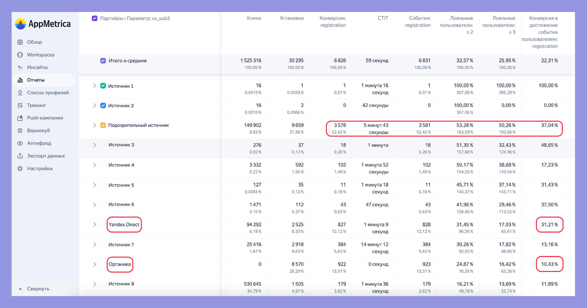The image size is (587, 308).
Task: Sort by Конверсия в достижение события header
Action: (540, 32)
